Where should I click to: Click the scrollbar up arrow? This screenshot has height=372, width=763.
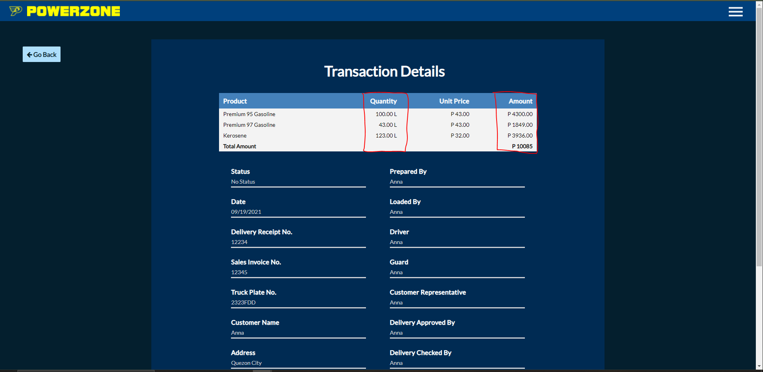tap(759, 4)
